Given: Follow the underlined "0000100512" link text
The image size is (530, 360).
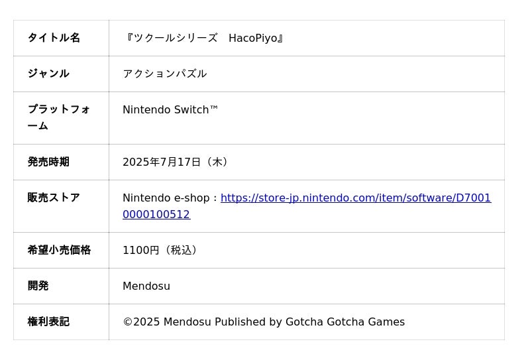Looking at the screenshot, I should tap(156, 215).
